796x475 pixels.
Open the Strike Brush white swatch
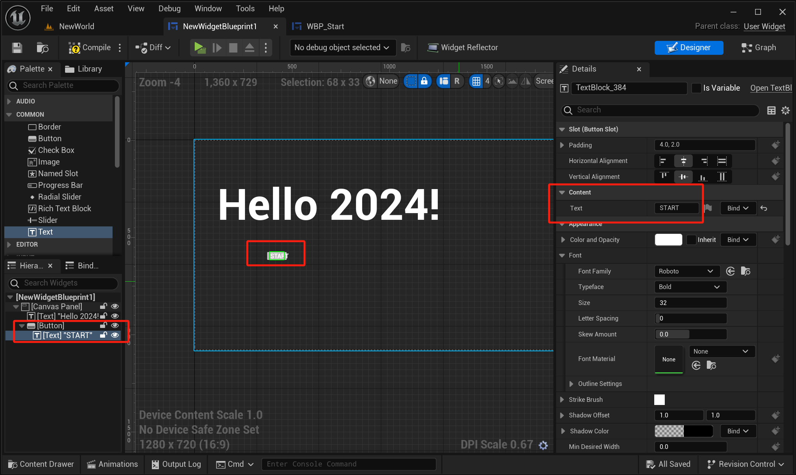click(x=659, y=400)
